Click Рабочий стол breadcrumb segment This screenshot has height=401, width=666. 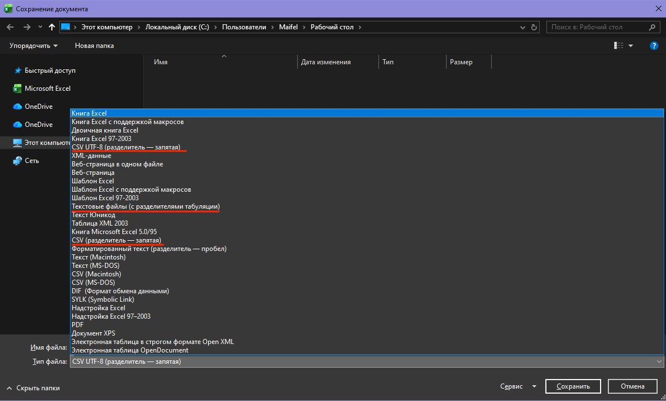click(x=332, y=27)
